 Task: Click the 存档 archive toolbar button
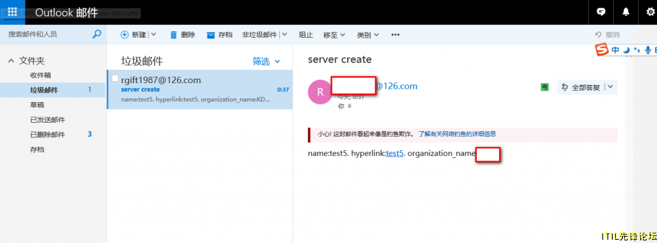219,35
